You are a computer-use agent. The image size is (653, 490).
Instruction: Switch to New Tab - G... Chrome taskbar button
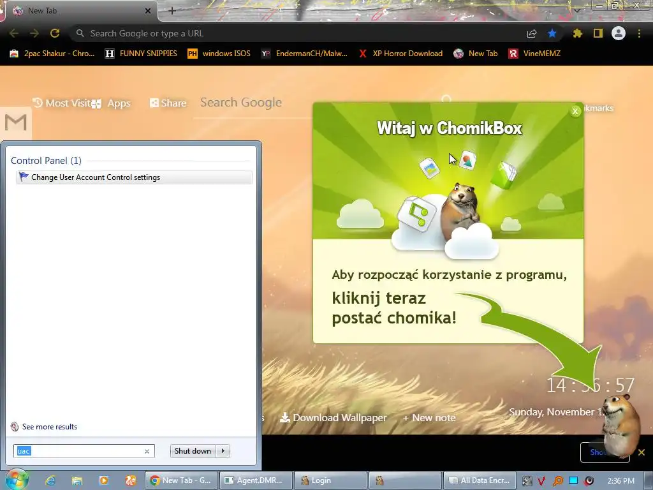click(180, 480)
